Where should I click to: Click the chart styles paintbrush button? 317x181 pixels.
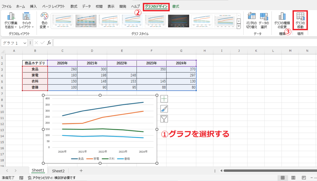(164, 109)
